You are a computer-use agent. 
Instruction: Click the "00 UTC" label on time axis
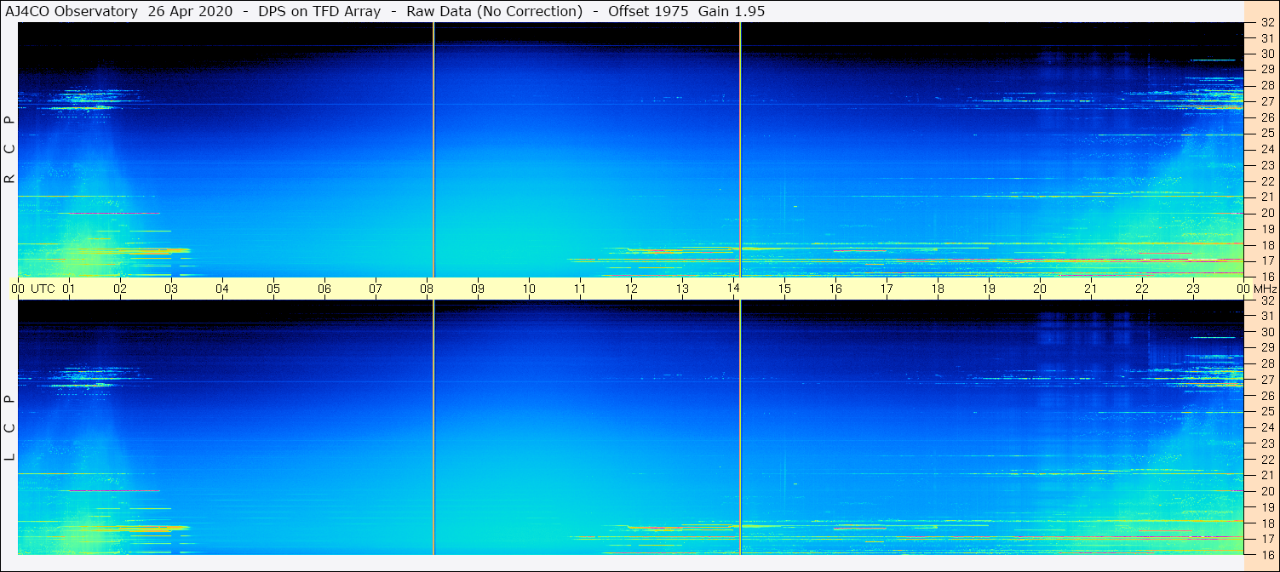pyautogui.click(x=33, y=289)
